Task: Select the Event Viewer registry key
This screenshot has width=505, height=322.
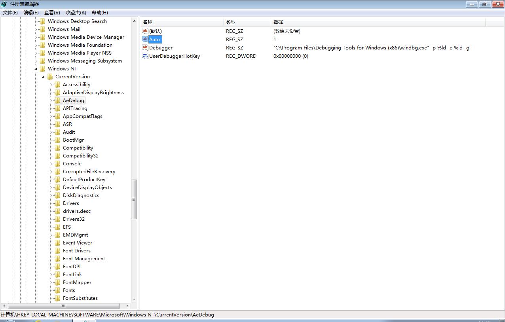Action: 78,243
